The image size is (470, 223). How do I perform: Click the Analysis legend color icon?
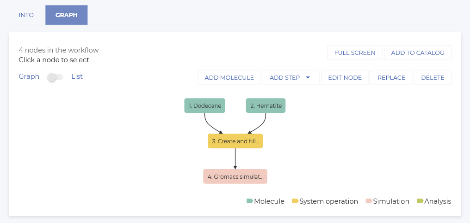tap(420, 201)
